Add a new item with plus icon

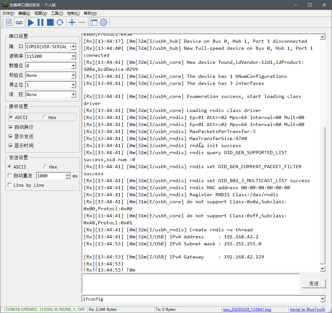tap(72, 22)
